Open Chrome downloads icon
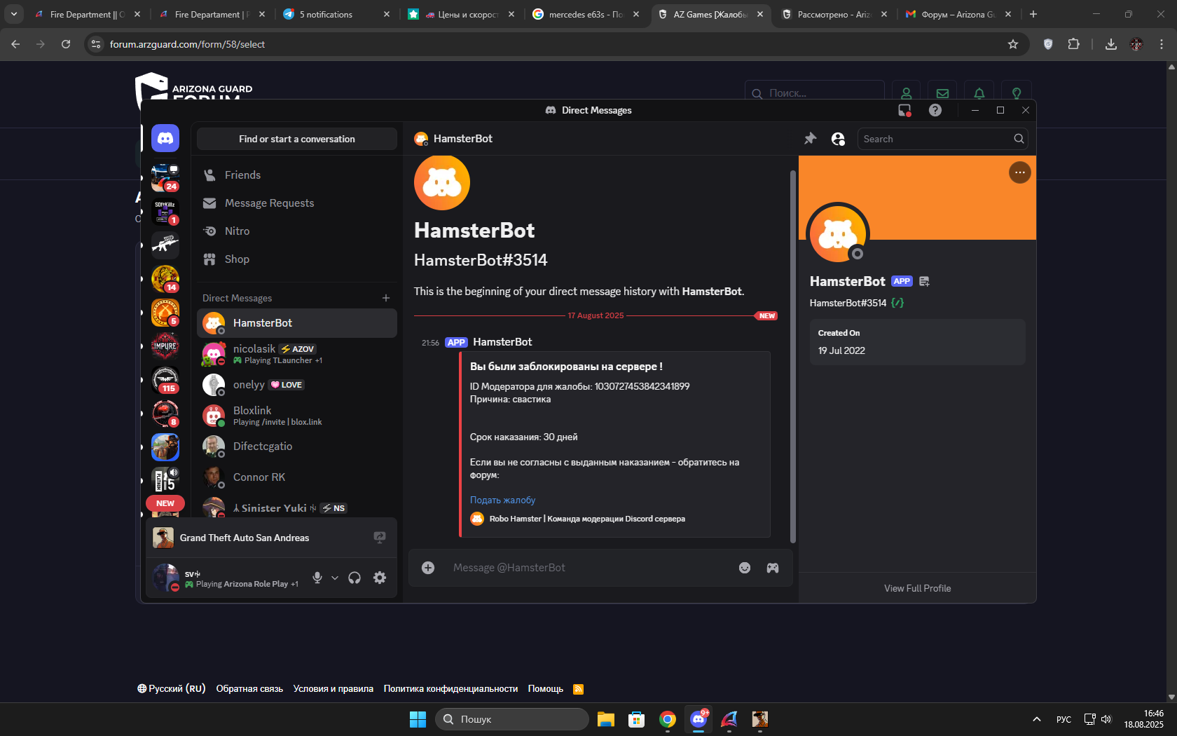 click(1111, 44)
